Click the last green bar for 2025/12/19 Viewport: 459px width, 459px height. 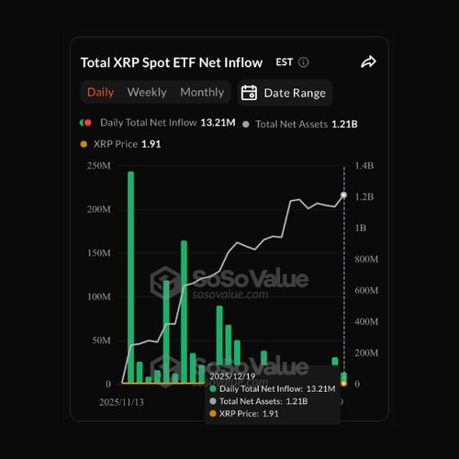tap(343, 377)
